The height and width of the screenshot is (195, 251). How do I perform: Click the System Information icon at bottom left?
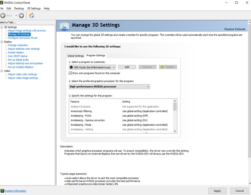pos(3,191)
